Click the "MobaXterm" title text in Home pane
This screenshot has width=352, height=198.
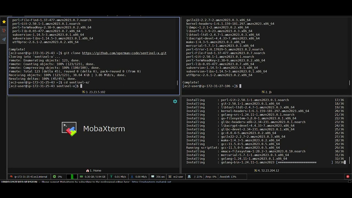104,129
